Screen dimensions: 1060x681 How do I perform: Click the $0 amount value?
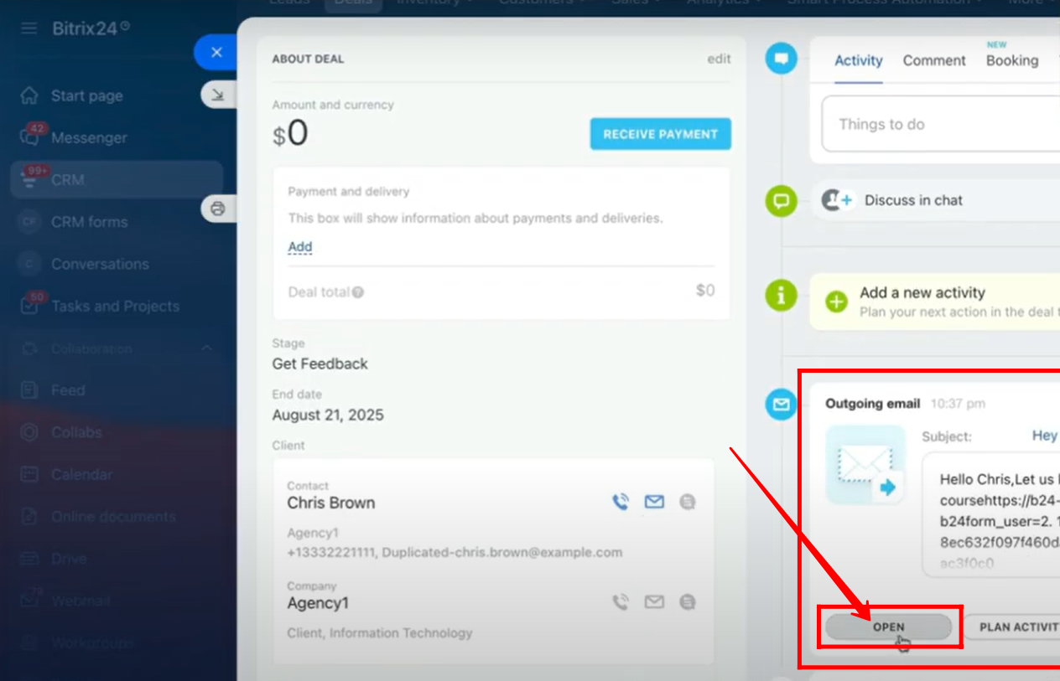pos(290,134)
